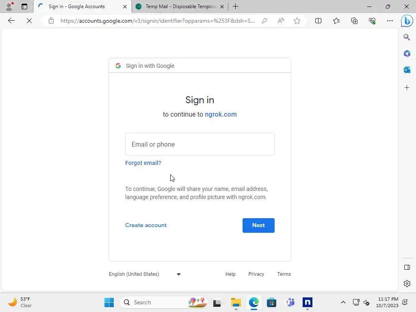Screen dimensions: 416x312
Task: Click the Forgot email? link
Action: click(x=143, y=163)
